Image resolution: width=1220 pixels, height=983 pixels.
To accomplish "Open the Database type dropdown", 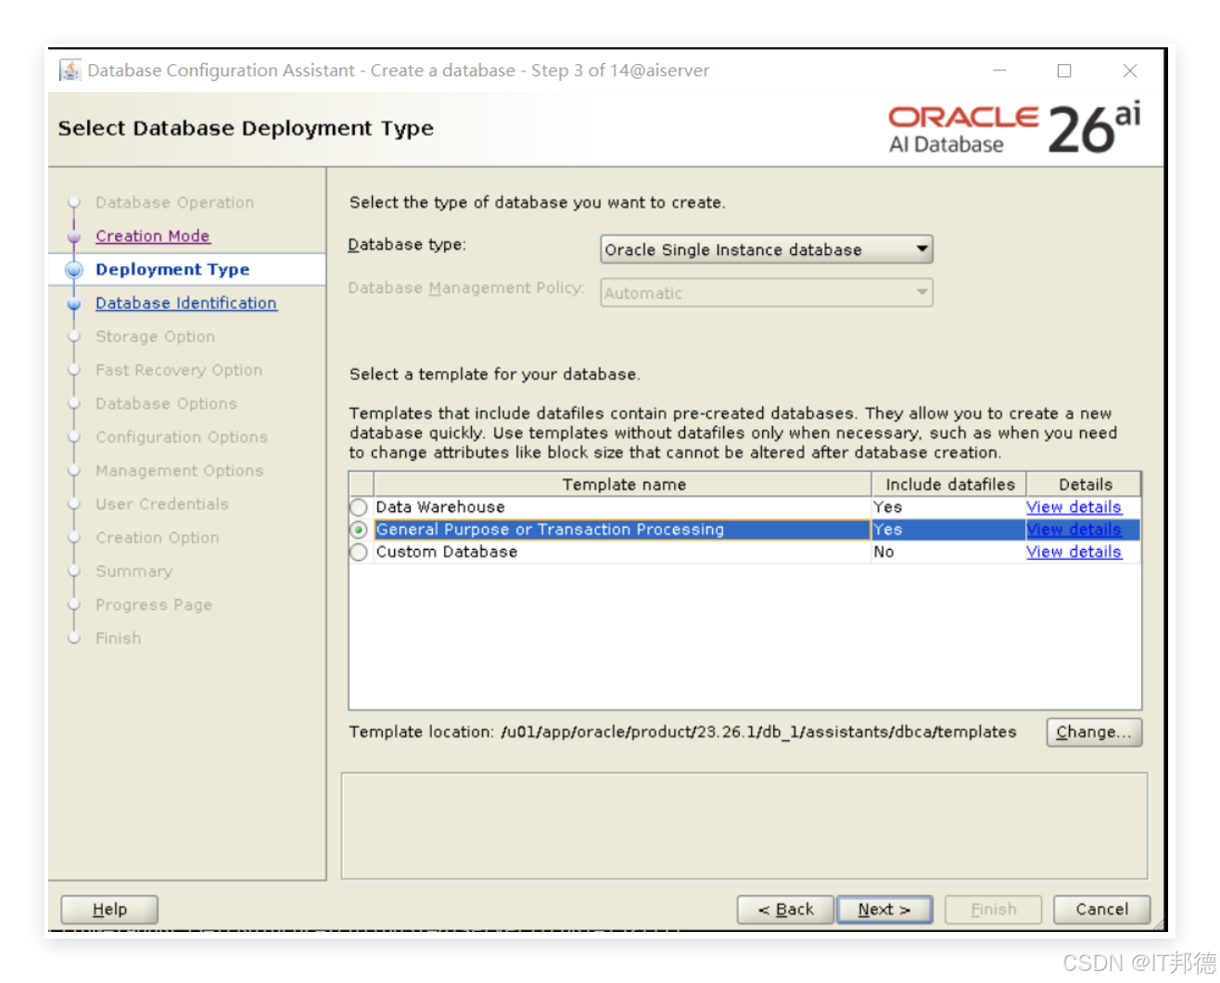I will tap(766, 249).
